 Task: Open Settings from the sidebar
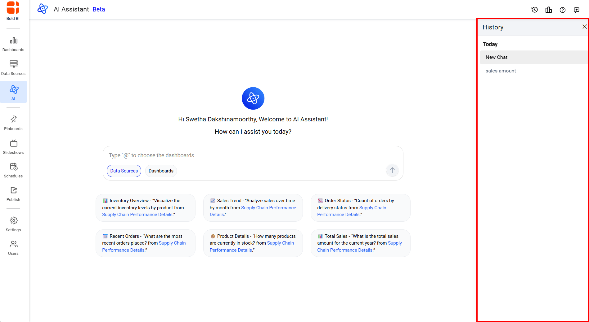tap(13, 224)
